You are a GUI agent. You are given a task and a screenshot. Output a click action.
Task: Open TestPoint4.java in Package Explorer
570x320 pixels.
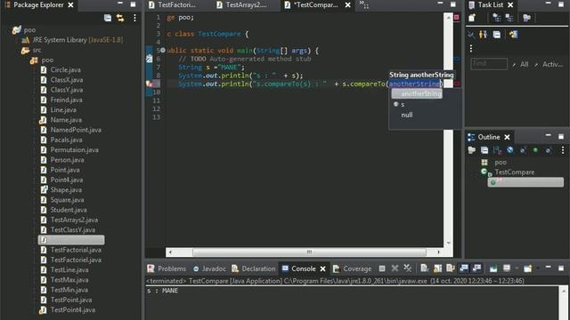point(68,310)
